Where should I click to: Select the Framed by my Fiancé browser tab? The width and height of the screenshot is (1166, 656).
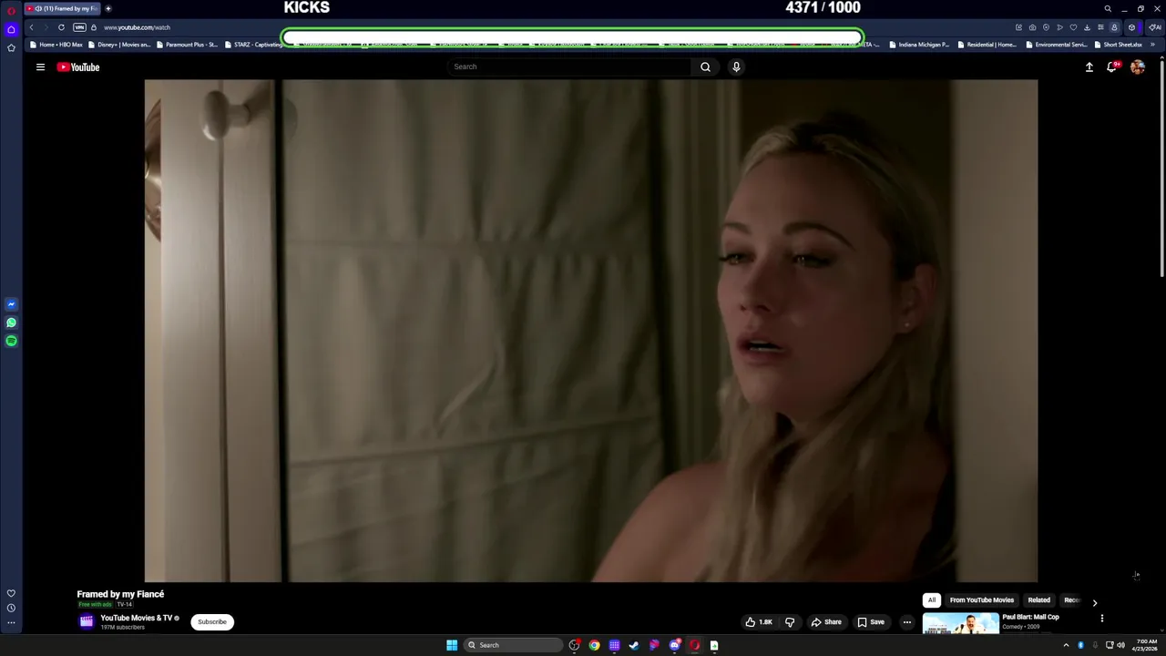pyautogui.click(x=62, y=8)
